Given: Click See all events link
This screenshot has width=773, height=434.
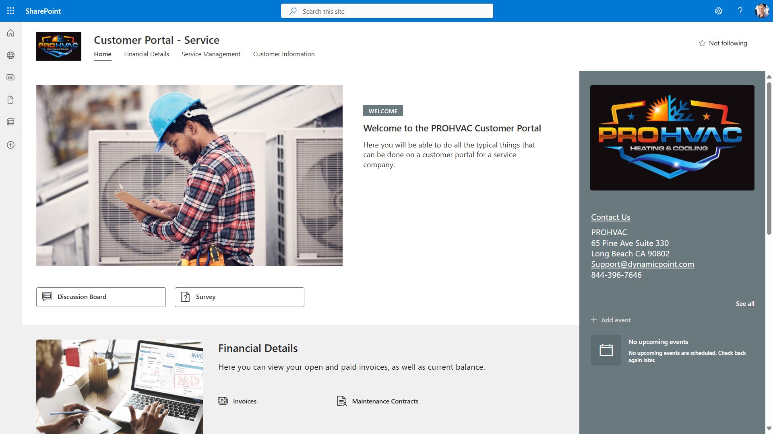Looking at the screenshot, I should click(x=745, y=303).
